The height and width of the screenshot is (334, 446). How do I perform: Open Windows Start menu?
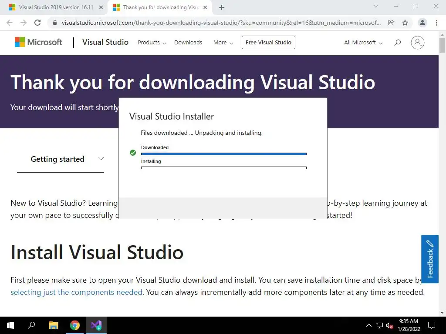coord(10,325)
